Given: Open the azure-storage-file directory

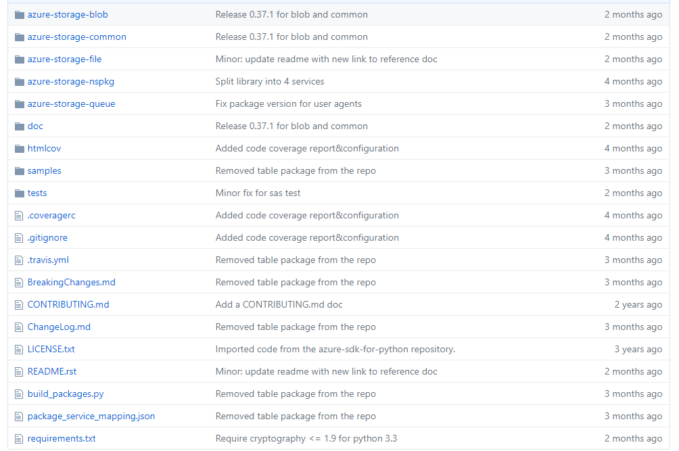Looking at the screenshot, I should pyautogui.click(x=64, y=59).
